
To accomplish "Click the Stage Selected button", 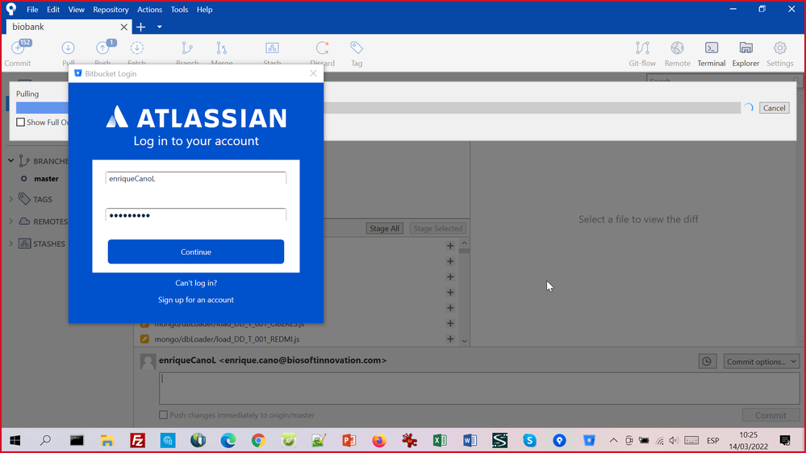I will pyautogui.click(x=438, y=229).
